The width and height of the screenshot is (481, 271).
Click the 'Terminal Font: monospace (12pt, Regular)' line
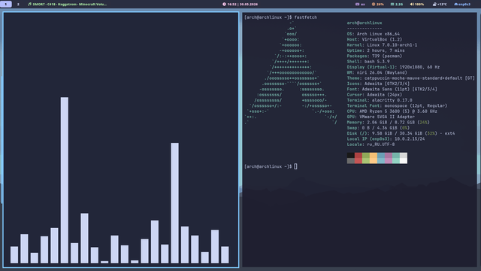point(397,105)
